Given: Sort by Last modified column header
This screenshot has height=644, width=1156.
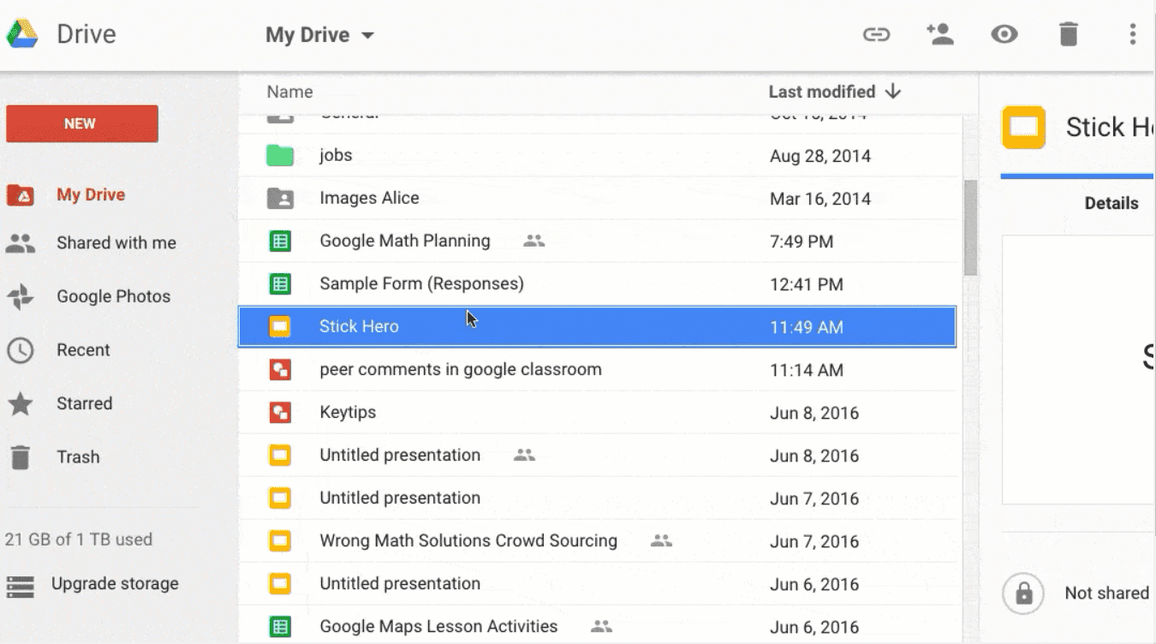Looking at the screenshot, I should 822,92.
